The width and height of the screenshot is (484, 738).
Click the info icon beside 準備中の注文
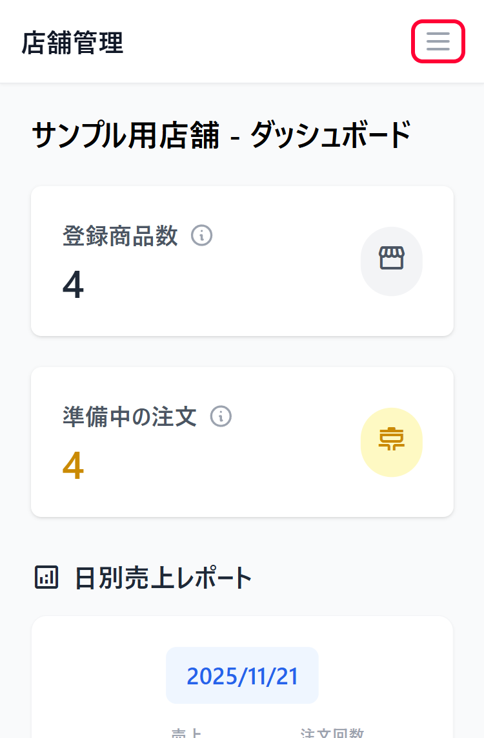coord(221,416)
